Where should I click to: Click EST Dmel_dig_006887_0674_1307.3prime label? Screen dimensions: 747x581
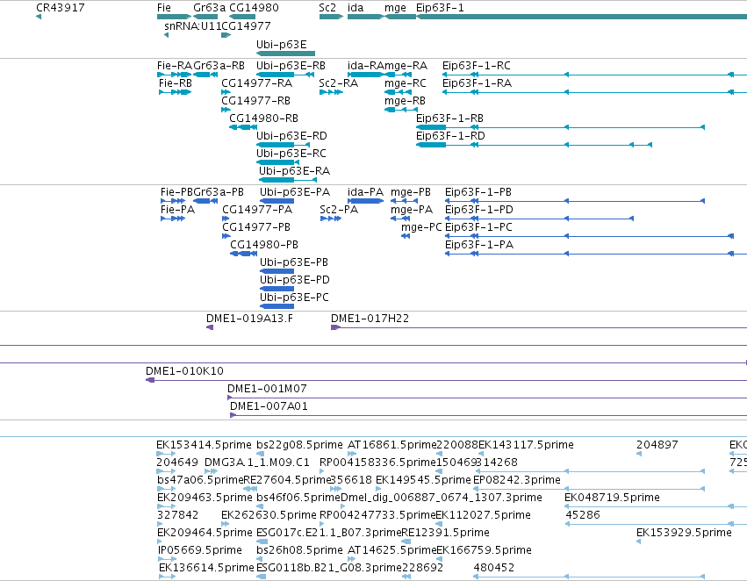click(x=442, y=499)
